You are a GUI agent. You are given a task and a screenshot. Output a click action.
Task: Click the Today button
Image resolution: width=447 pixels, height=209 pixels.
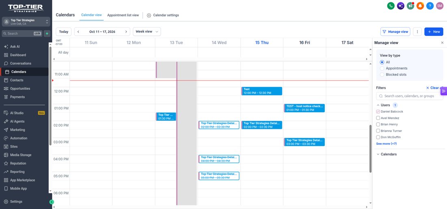pyautogui.click(x=63, y=32)
